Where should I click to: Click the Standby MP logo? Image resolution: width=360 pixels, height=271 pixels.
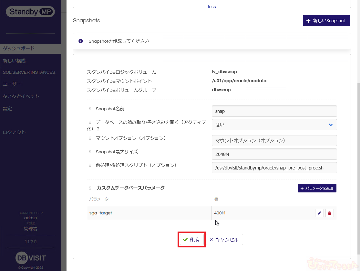[x=30, y=12]
